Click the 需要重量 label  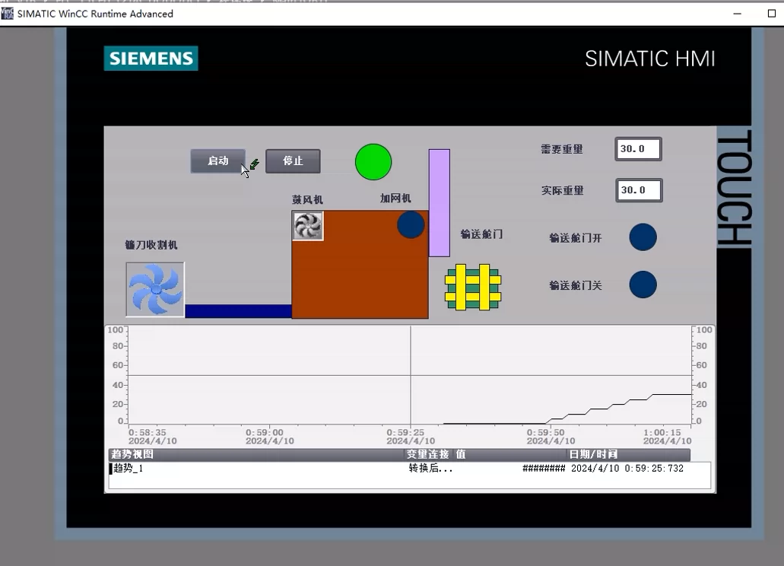562,149
